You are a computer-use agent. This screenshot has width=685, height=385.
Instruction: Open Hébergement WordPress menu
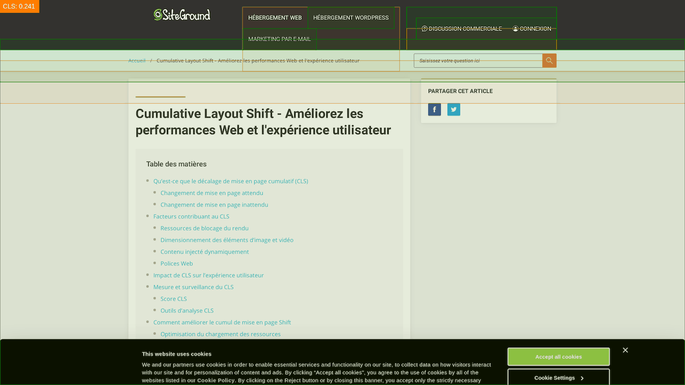coord(351,18)
